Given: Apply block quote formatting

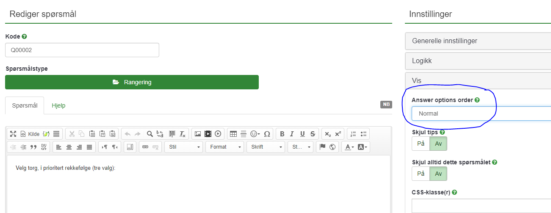Looking at the screenshot, I should [x=33, y=147].
